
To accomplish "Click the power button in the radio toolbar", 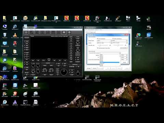I will pos(26,32).
